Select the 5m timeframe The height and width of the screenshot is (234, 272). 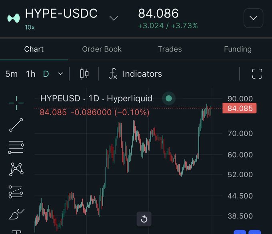click(12, 74)
